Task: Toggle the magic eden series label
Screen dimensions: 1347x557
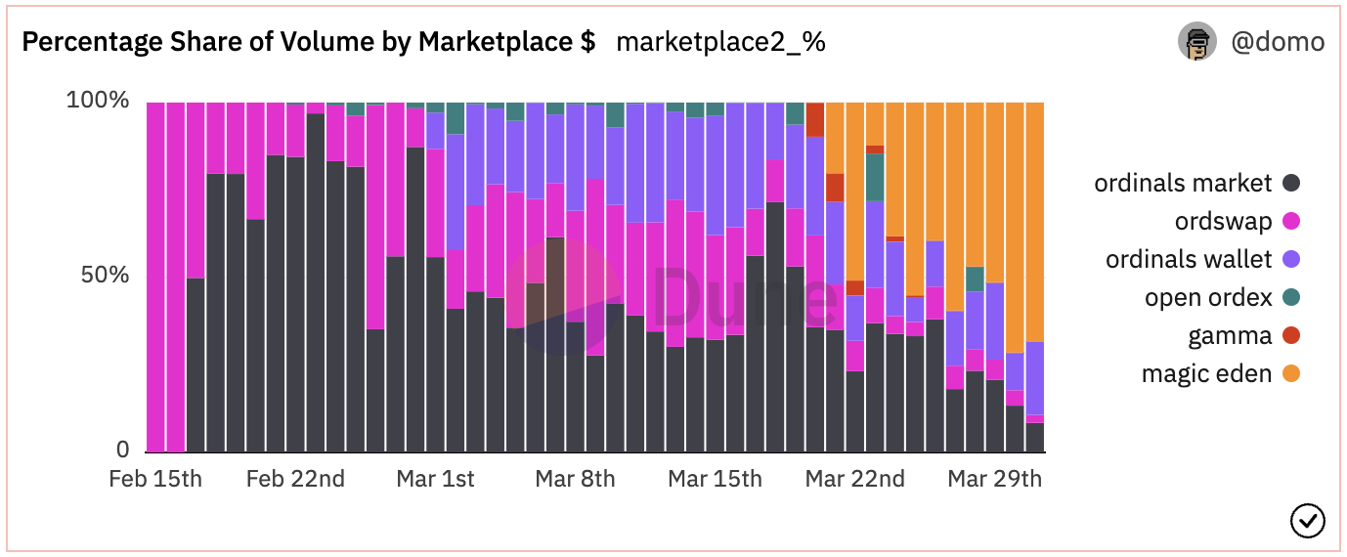Action: 1206,374
